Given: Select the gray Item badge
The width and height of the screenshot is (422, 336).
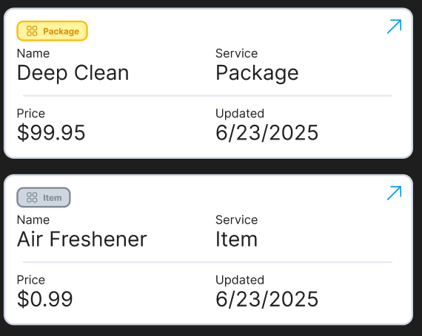Looking at the screenshot, I should pos(44,197).
